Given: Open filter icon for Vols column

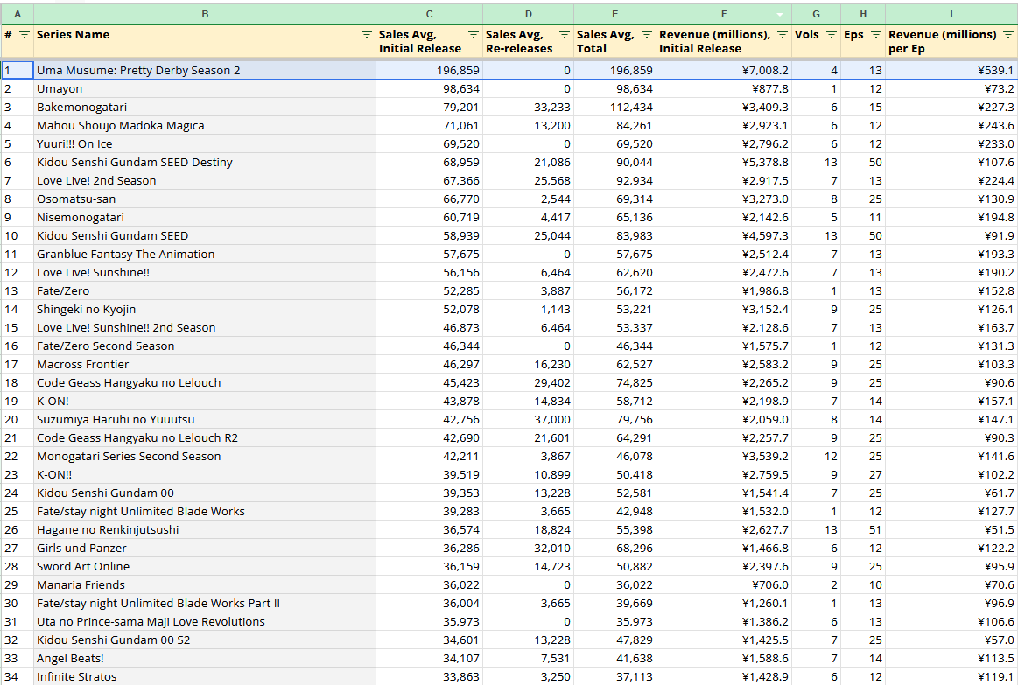Looking at the screenshot, I should [x=831, y=34].
